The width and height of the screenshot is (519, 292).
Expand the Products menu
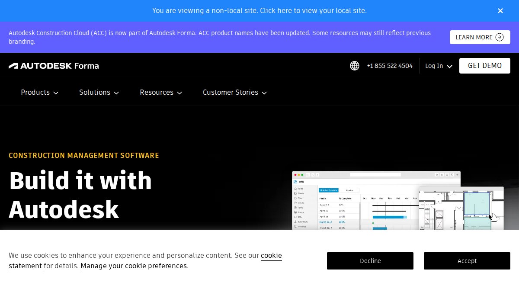click(40, 92)
